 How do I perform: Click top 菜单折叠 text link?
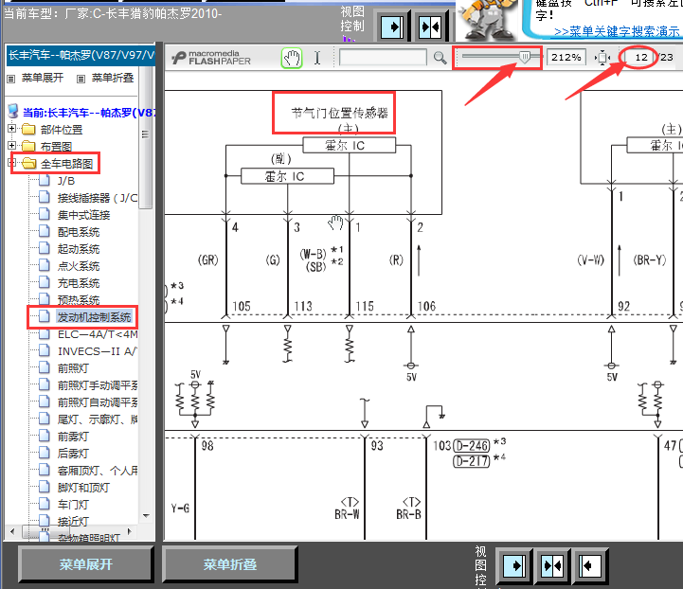point(113,78)
